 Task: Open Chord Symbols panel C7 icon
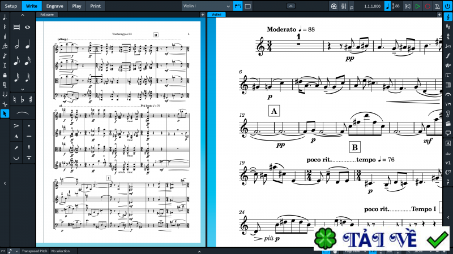pyautogui.click(x=448, y=173)
